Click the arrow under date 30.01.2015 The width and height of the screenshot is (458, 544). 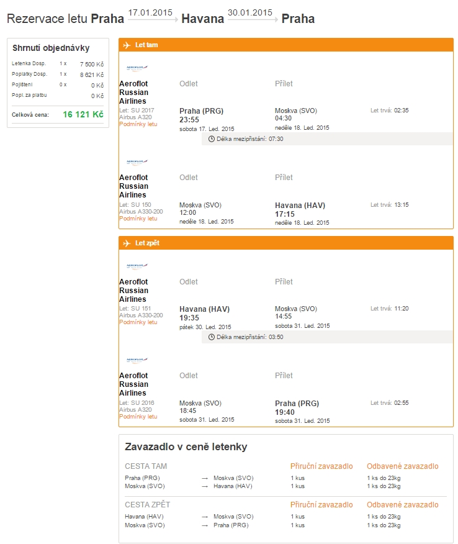(x=253, y=21)
